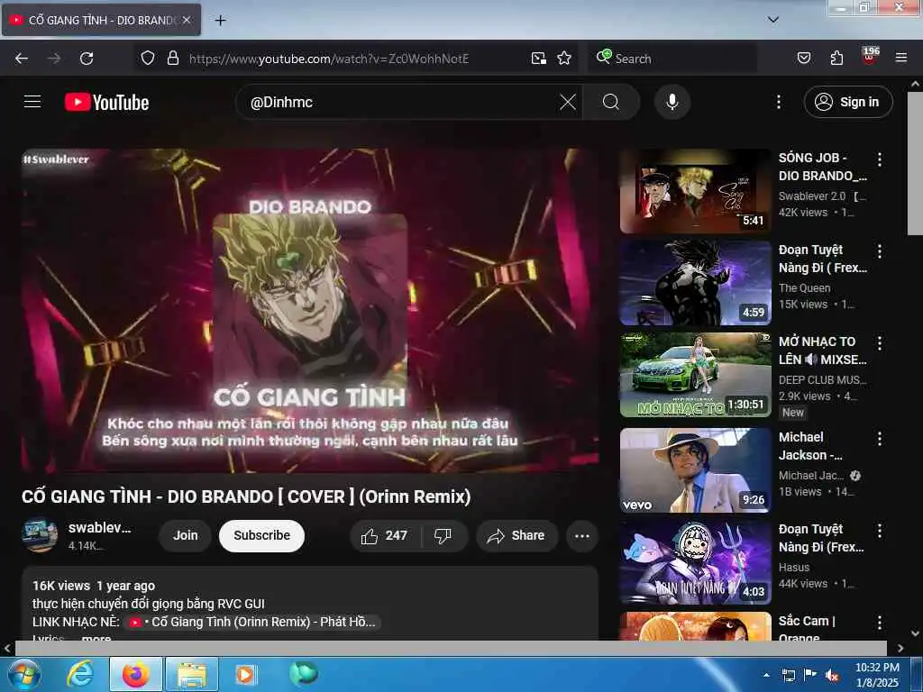Show hidden tray icons arrow
Screen dimensions: 923x692
(x=766, y=675)
